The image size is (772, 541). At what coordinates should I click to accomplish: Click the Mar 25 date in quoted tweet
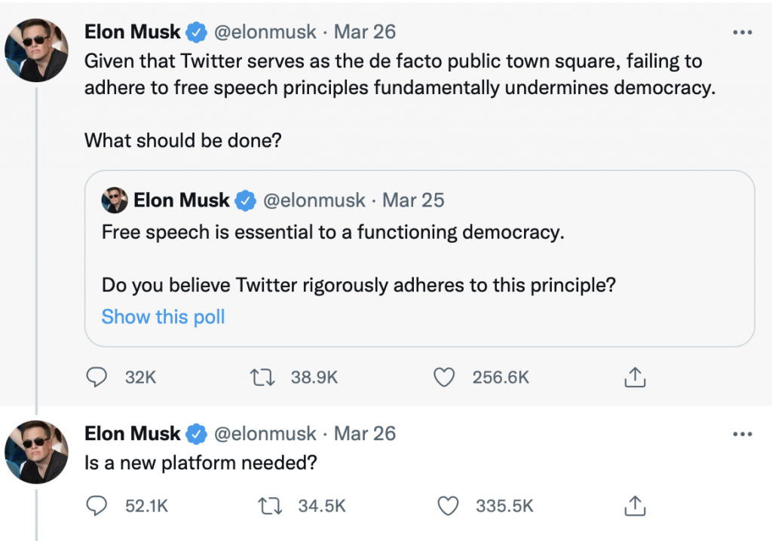click(413, 200)
